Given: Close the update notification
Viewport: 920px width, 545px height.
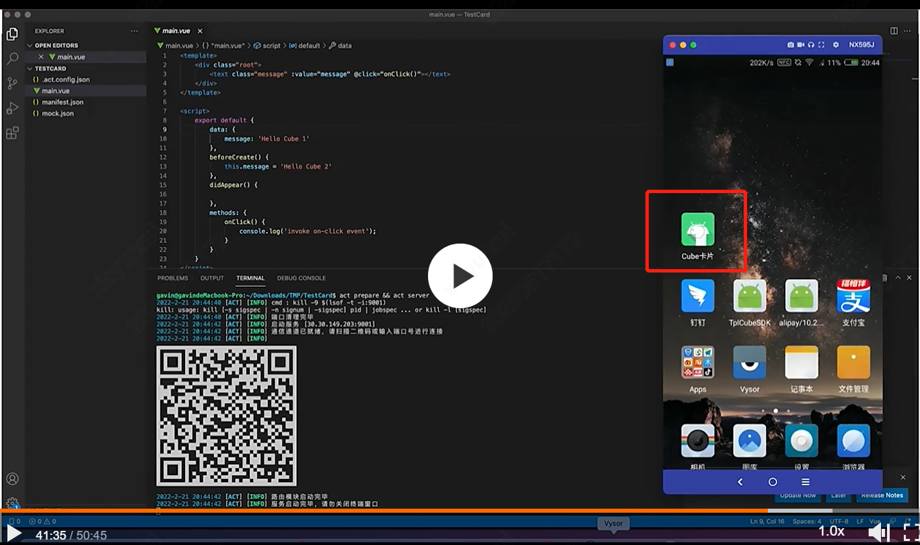Looking at the screenshot, I should (x=903, y=477).
